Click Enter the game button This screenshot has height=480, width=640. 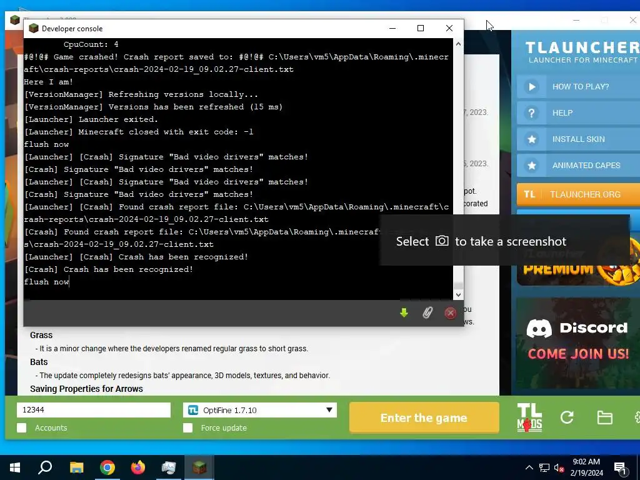tap(424, 417)
